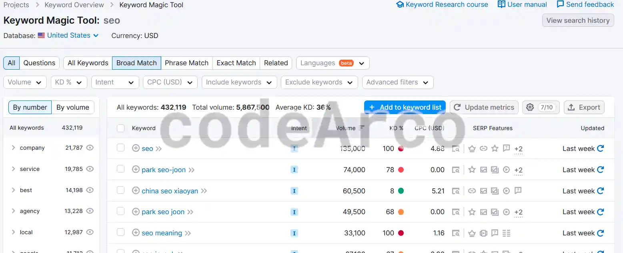Refresh metrics for seo meaning row
Screen dimensions: 623x253
[600, 233]
